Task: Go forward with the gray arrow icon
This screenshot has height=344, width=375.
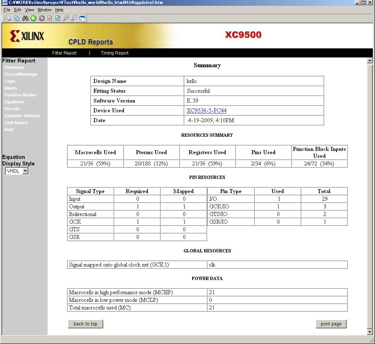Action: coord(42,18)
